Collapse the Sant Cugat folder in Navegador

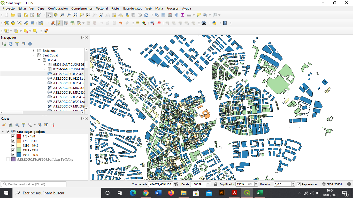(x=34, y=55)
